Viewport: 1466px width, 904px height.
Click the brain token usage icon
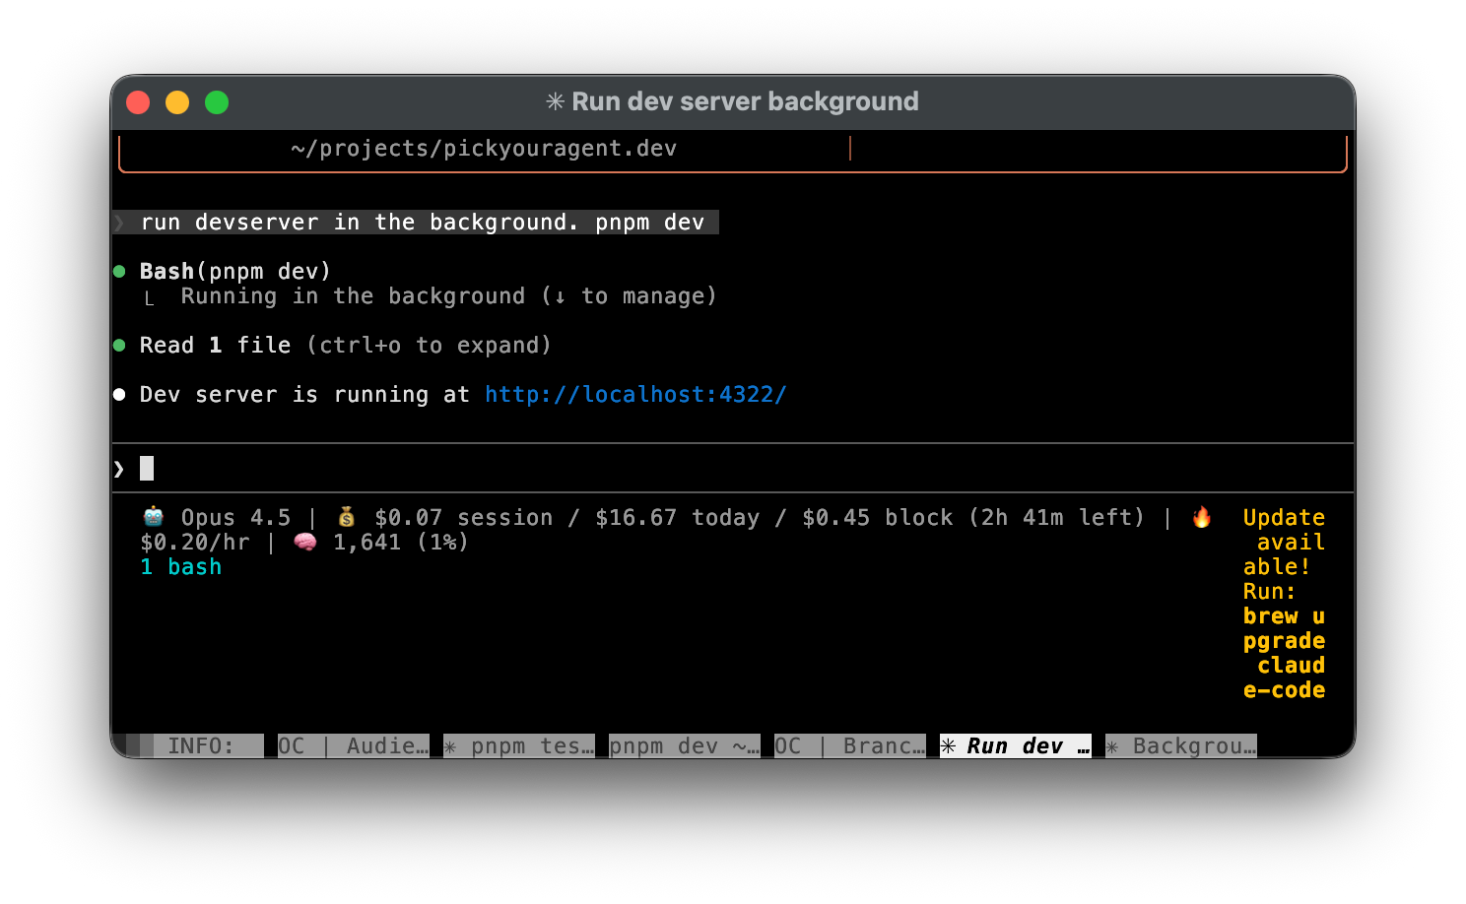pyautogui.click(x=307, y=541)
